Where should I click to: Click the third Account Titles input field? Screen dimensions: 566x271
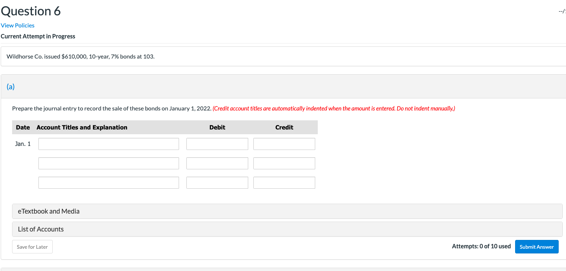click(x=108, y=182)
